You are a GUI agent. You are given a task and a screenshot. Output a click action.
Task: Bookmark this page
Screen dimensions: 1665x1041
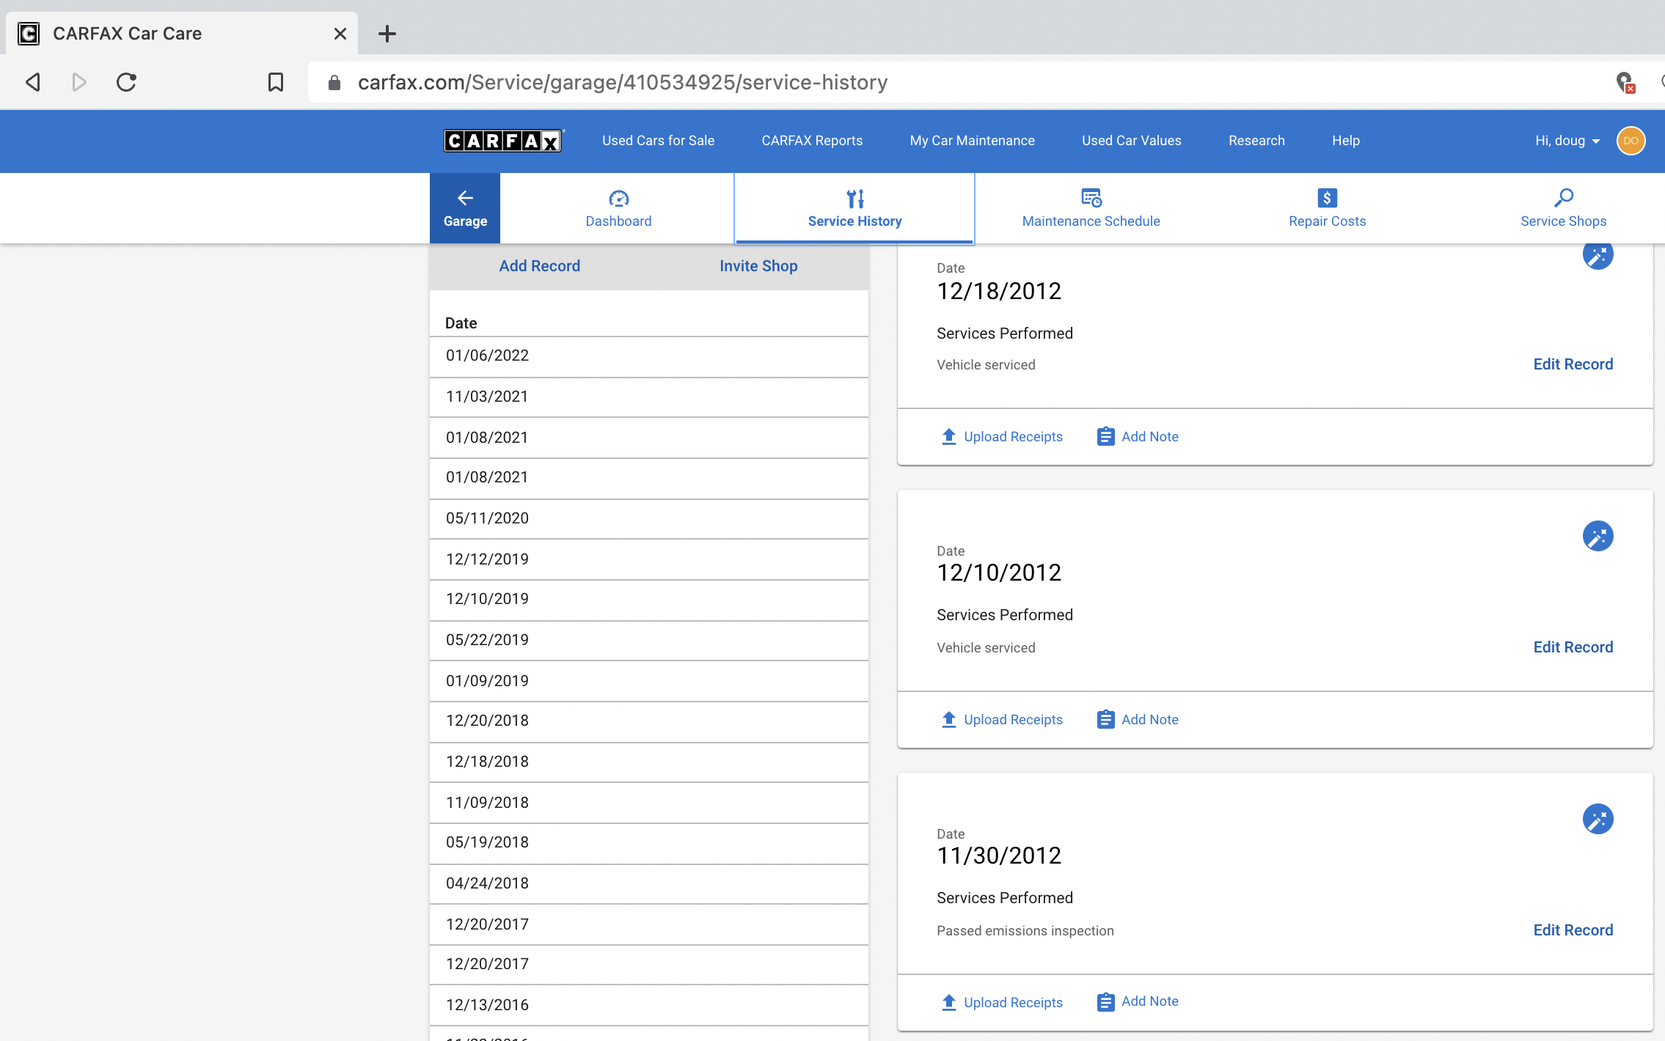276,82
